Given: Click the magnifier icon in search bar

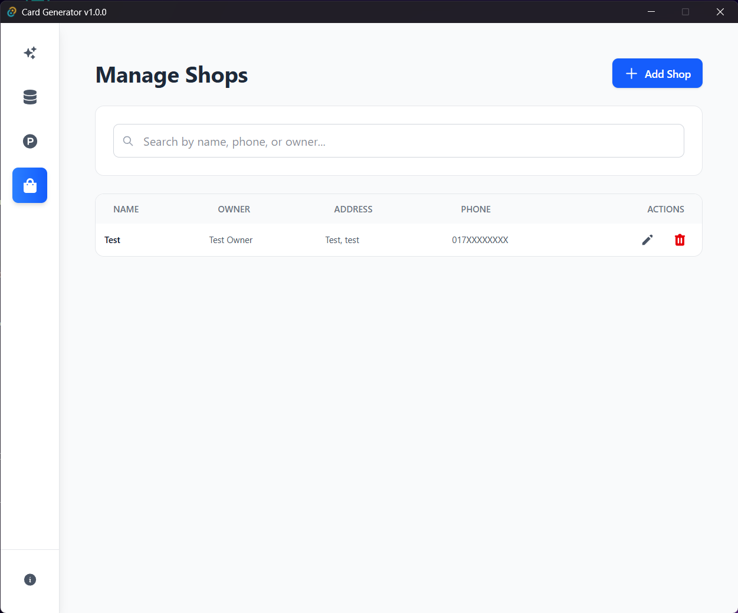Looking at the screenshot, I should coord(128,141).
